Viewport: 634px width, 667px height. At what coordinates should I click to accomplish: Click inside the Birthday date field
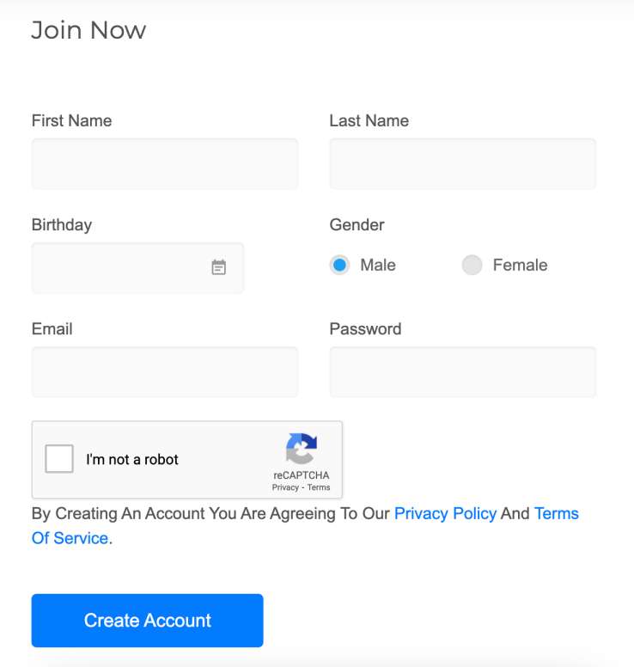coord(120,267)
